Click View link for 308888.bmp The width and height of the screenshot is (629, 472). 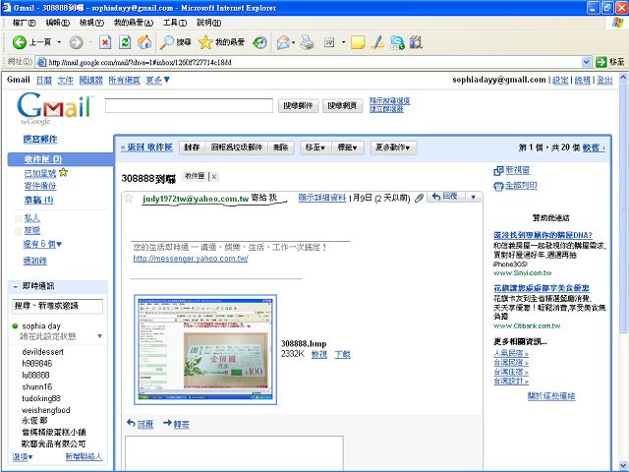click(x=319, y=354)
